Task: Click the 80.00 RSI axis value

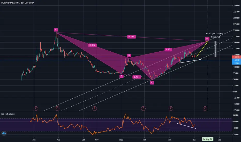Action: tap(236, 115)
